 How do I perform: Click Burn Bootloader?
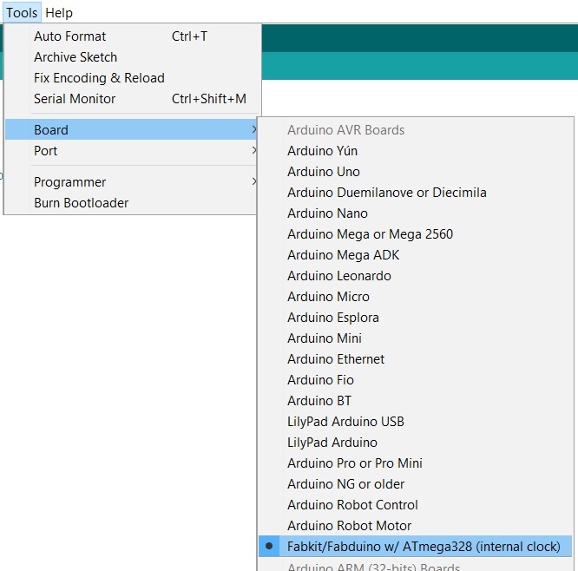tap(82, 203)
